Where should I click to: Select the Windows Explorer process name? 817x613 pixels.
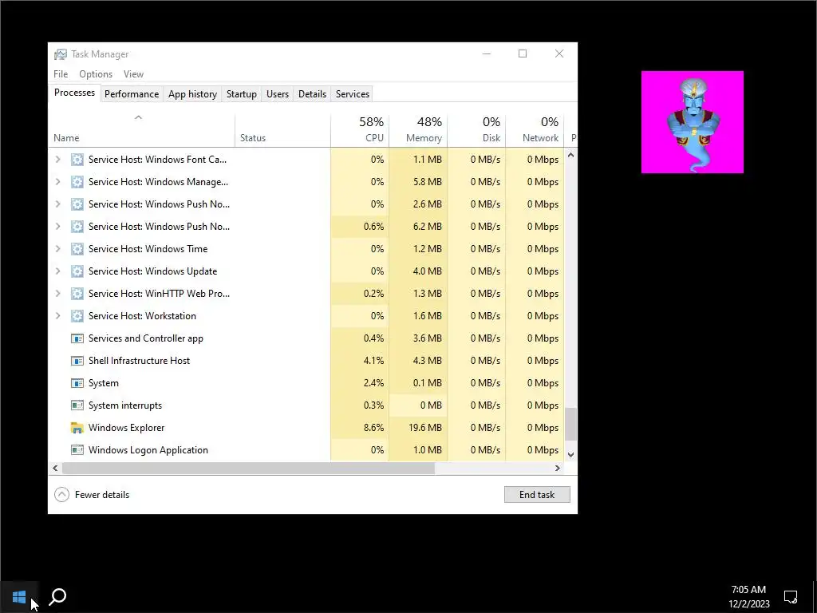pyautogui.click(x=127, y=428)
